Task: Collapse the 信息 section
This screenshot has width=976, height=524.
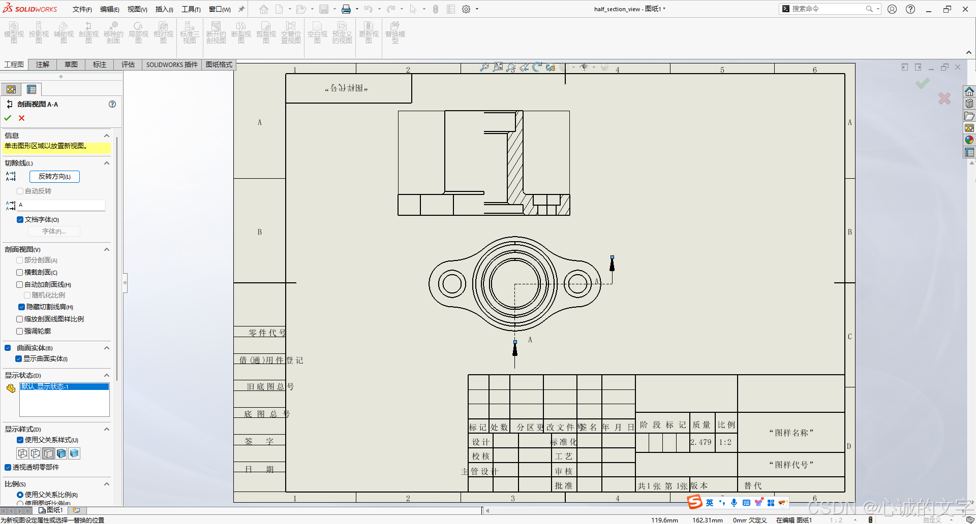Action: [107, 136]
